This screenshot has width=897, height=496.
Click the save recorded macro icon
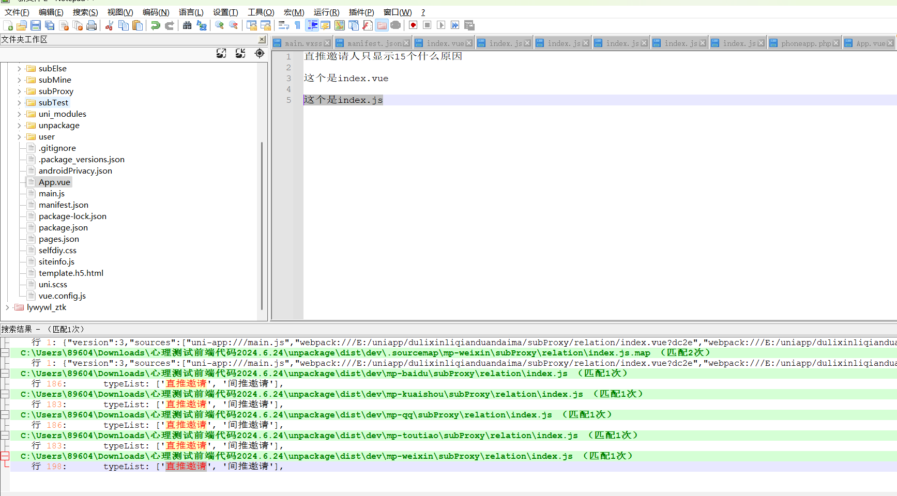(469, 25)
